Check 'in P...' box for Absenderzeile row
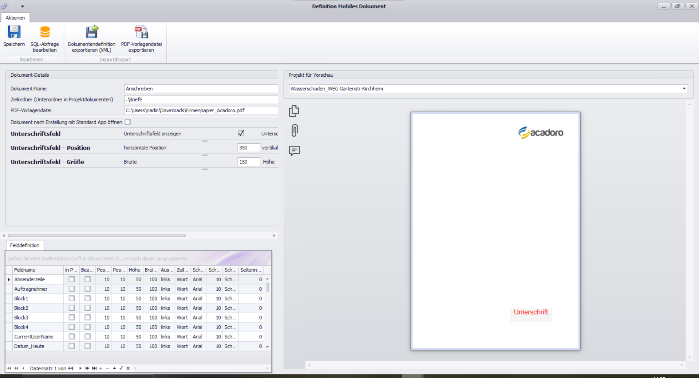The width and height of the screenshot is (699, 378). pyautogui.click(x=72, y=280)
